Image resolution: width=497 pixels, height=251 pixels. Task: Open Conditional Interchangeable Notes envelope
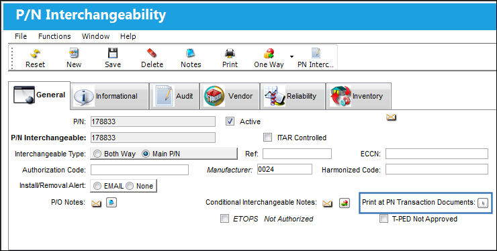[328, 203]
